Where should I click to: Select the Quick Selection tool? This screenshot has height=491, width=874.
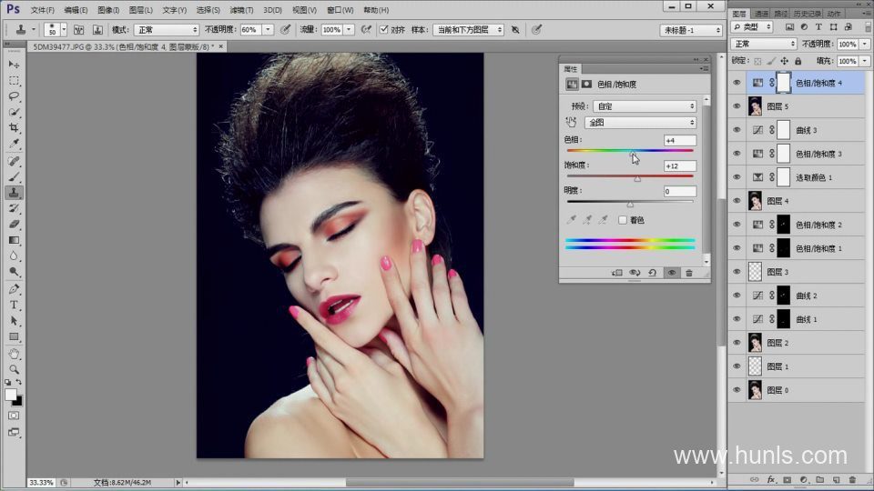(14, 112)
